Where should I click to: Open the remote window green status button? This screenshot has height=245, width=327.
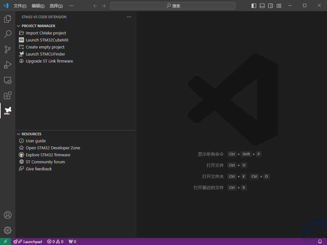(x=5, y=241)
